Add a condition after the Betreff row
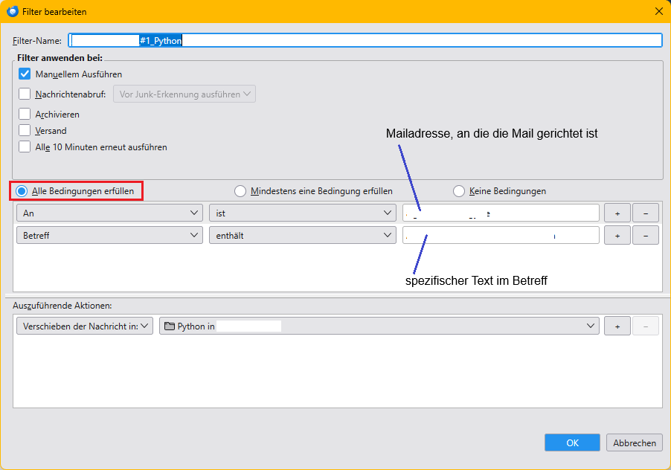 (x=617, y=235)
